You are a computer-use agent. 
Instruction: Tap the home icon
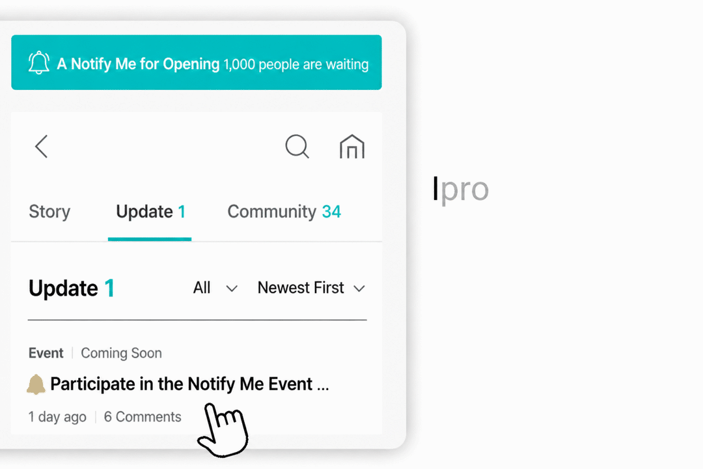[352, 147]
